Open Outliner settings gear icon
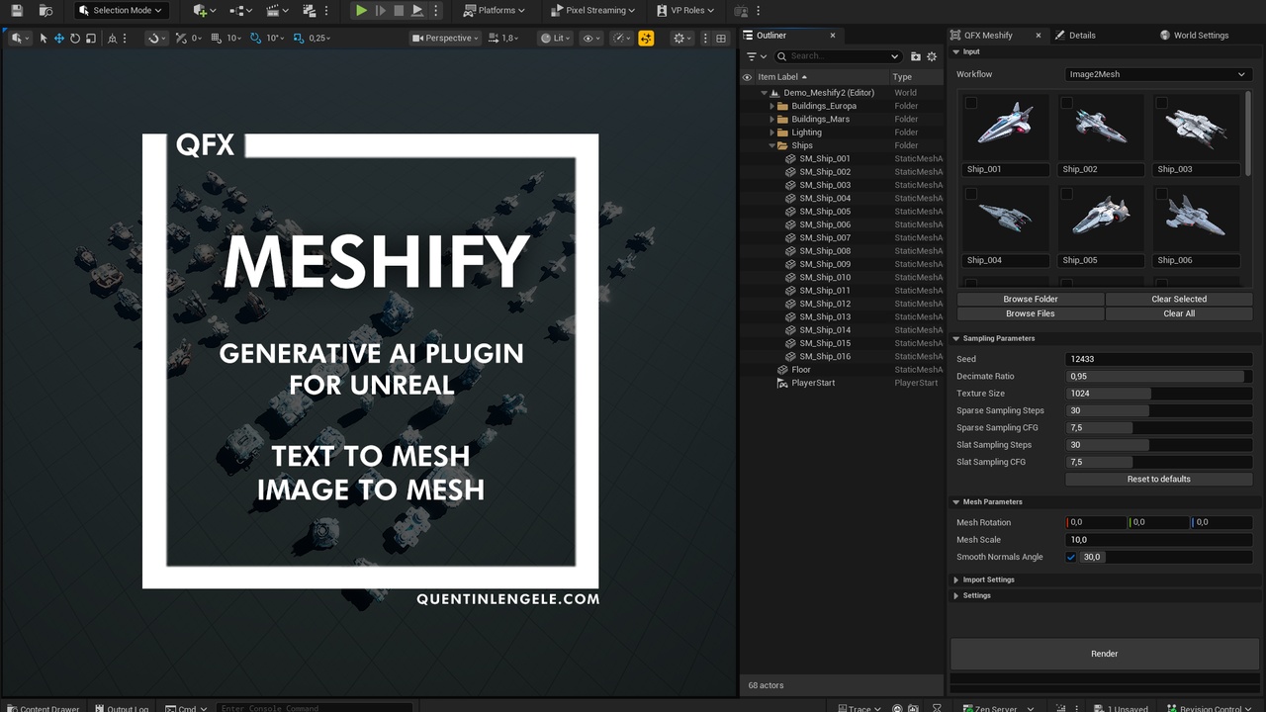 pos(931,56)
